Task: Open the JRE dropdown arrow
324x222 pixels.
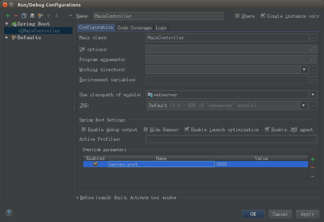Action: 303,105
